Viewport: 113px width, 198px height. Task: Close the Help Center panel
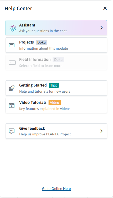point(105,8)
